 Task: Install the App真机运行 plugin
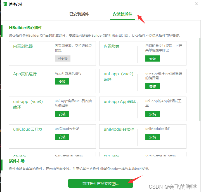tap(62, 81)
